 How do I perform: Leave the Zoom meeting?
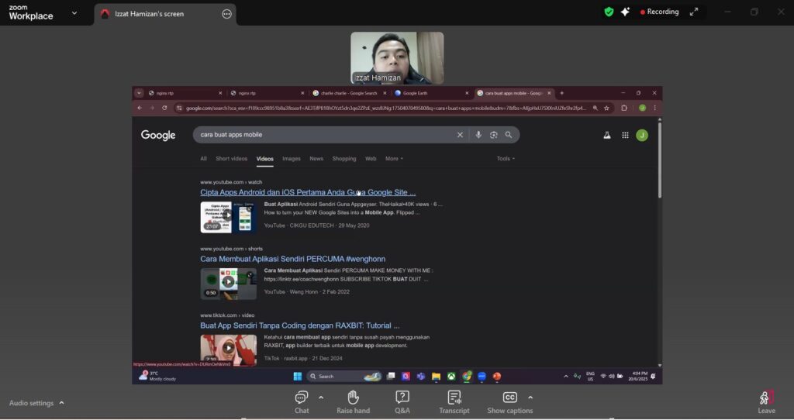click(x=766, y=401)
